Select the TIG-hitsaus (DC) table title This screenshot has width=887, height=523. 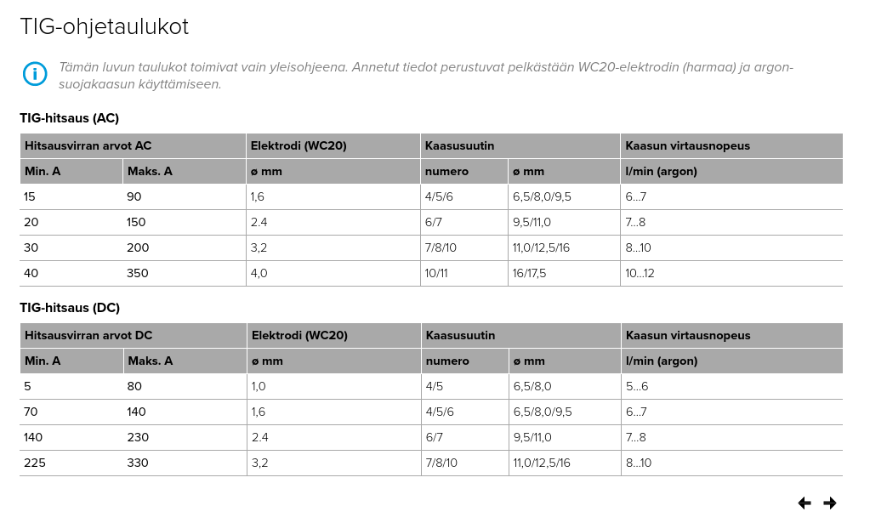coord(70,308)
